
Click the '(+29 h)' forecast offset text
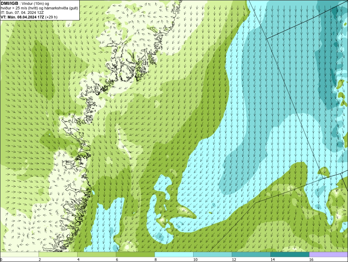tap(51, 17)
